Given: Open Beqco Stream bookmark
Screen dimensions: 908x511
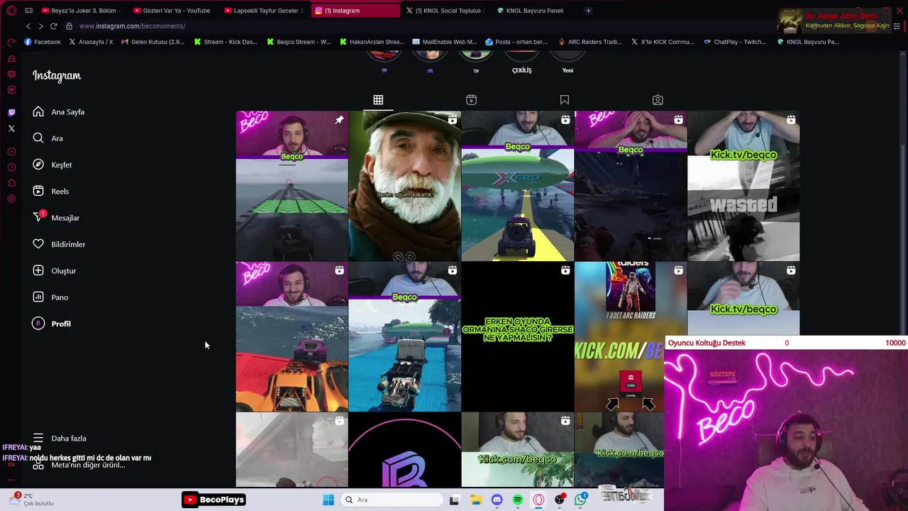Looking at the screenshot, I should tap(299, 42).
